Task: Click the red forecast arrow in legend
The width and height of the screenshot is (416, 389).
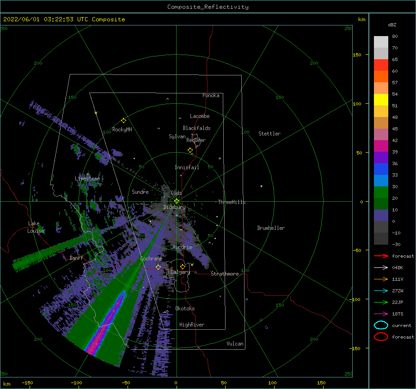Action: [x=381, y=256]
